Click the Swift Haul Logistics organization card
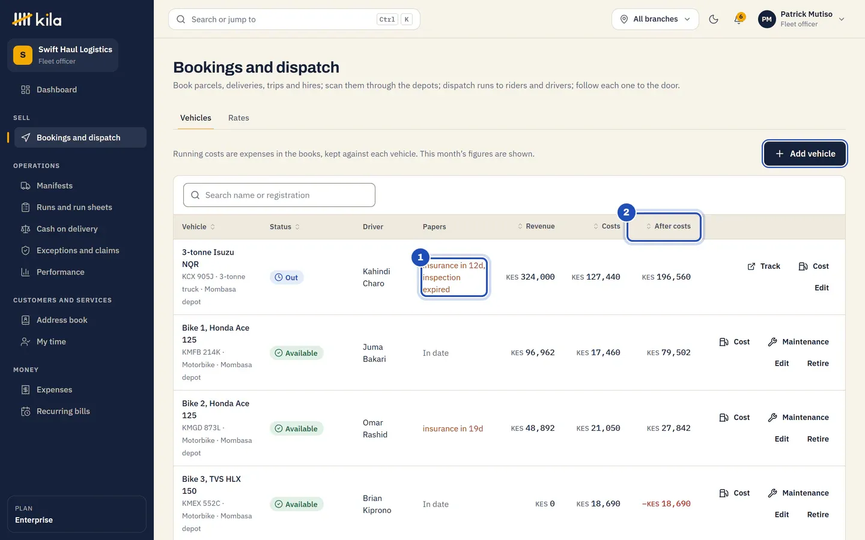 (62, 55)
